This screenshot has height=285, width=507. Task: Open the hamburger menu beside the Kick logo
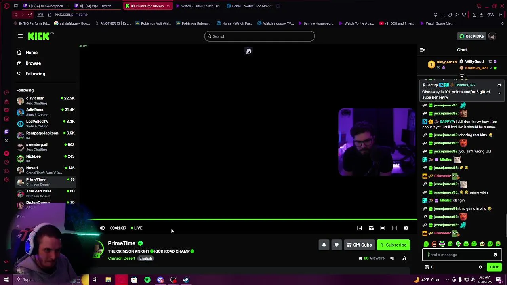tap(20, 36)
